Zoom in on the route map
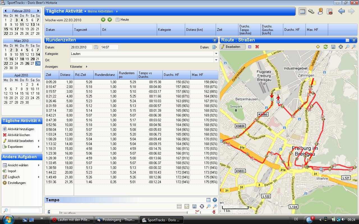Viewport: 359px width, 224px height. click(354, 47)
